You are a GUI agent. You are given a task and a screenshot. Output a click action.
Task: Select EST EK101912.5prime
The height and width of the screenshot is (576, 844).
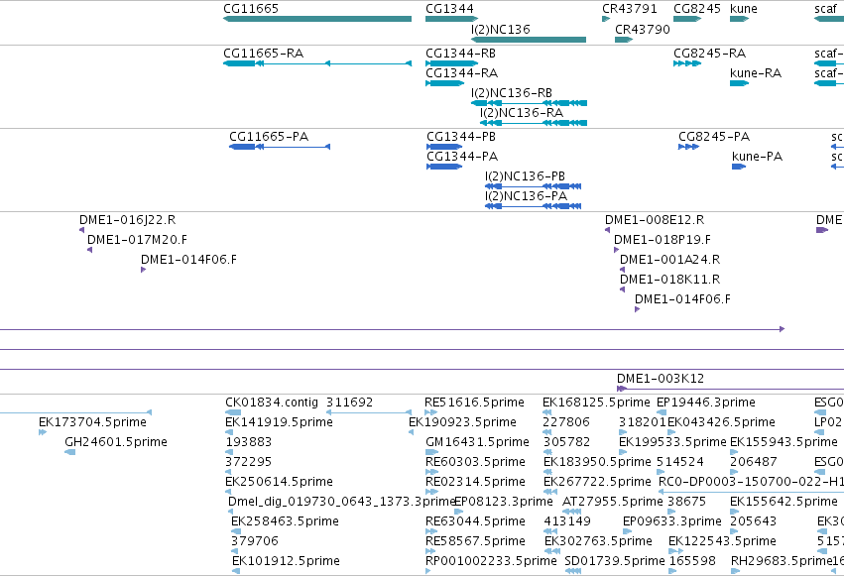(x=236, y=572)
